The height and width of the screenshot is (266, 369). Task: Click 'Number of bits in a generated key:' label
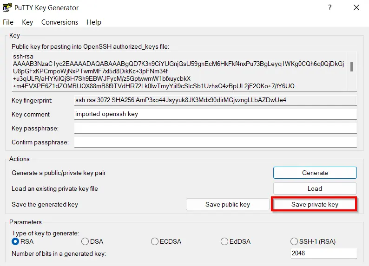59,253
